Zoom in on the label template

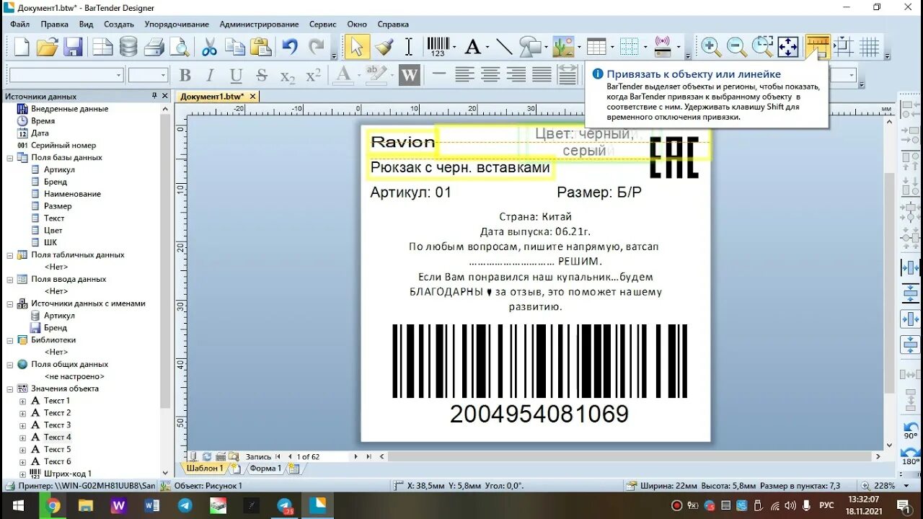pos(711,48)
